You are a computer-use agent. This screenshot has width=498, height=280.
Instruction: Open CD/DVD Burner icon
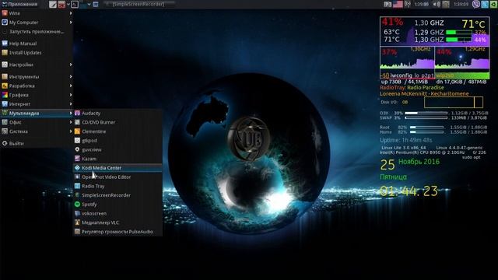click(x=77, y=122)
